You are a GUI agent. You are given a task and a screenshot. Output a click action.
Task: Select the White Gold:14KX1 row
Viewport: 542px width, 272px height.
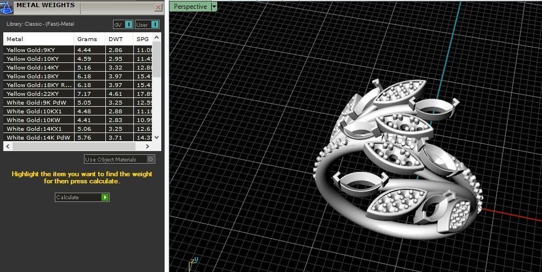(x=78, y=129)
